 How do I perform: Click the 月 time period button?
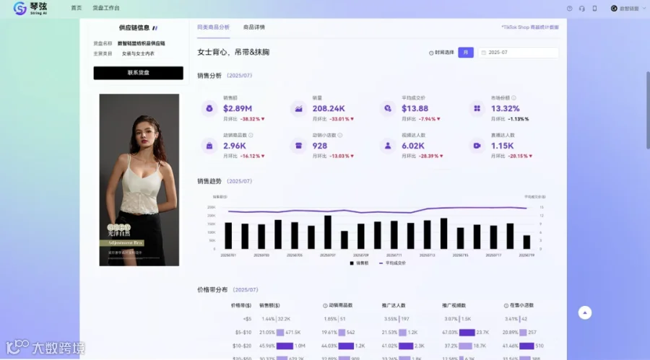(466, 53)
